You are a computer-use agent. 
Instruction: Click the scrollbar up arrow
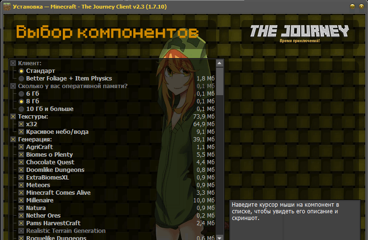pyautogui.click(x=219, y=63)
